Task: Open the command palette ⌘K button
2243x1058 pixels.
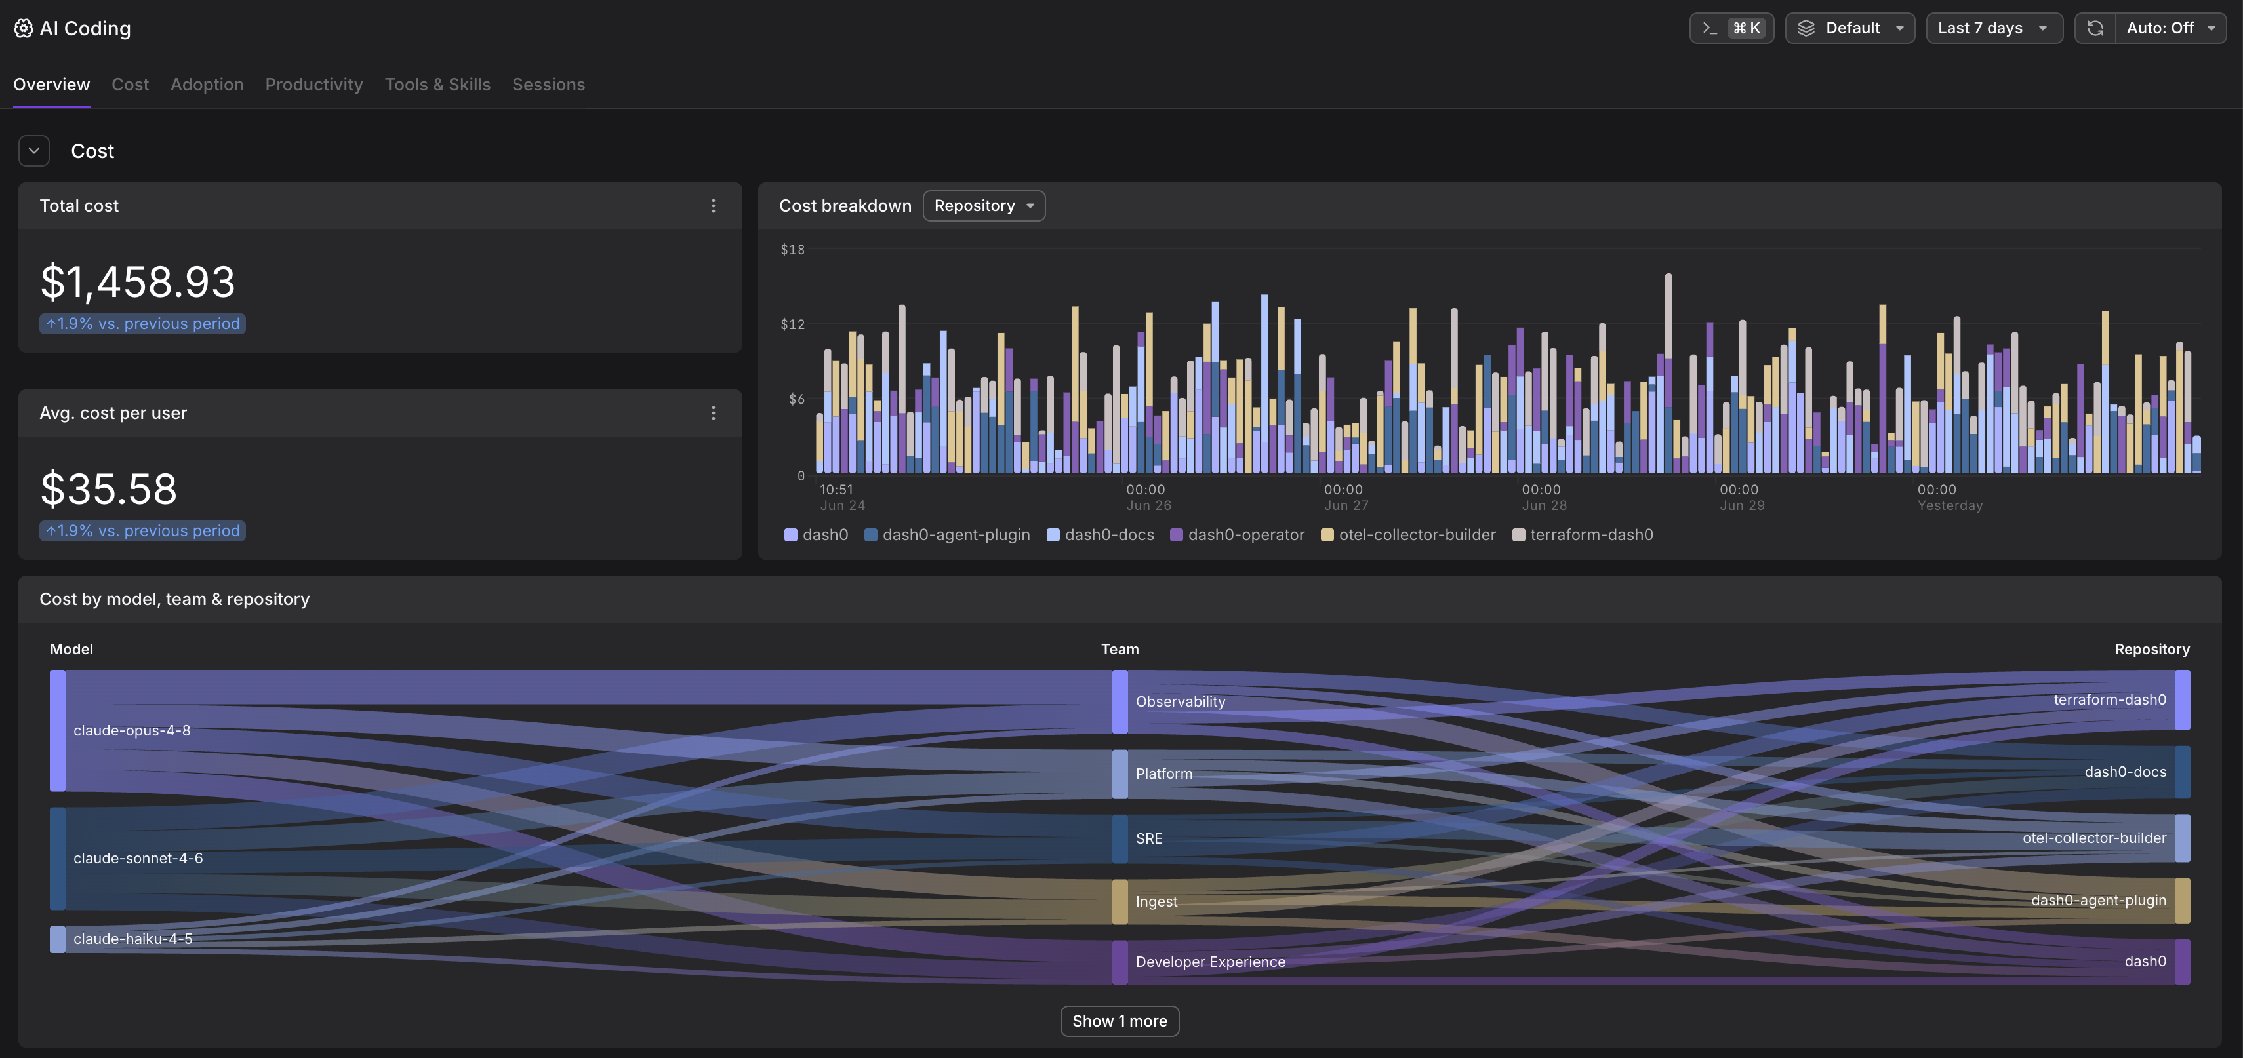Action: coord(1731,28)
